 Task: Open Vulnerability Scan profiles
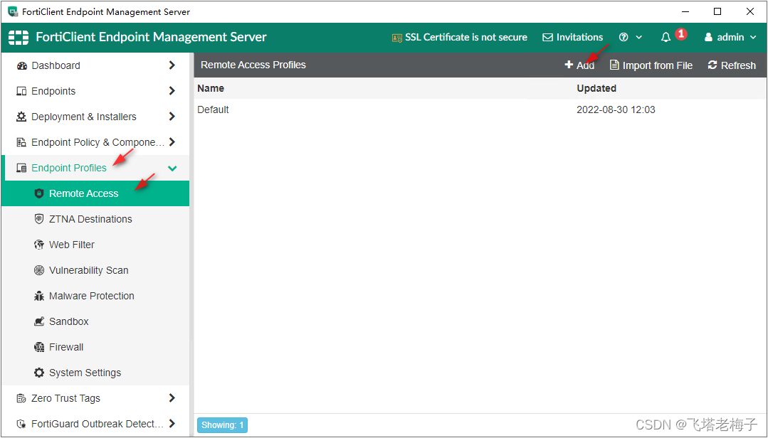pyautogui.click(x=95, y=270)
